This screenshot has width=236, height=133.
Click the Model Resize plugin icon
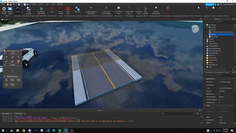(x=167, y=10)
